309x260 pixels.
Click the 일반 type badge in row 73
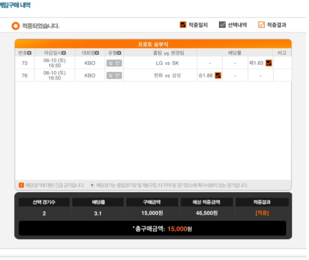tap(114, 63)
